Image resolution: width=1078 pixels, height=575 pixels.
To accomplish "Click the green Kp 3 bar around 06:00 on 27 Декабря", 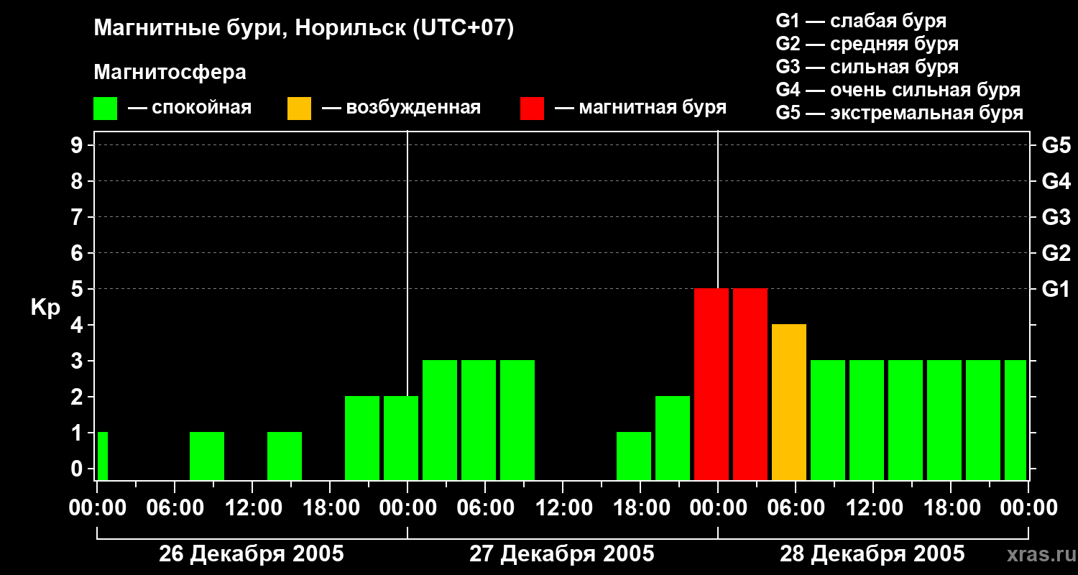I will pyautogui.click(x=479, y=420).
